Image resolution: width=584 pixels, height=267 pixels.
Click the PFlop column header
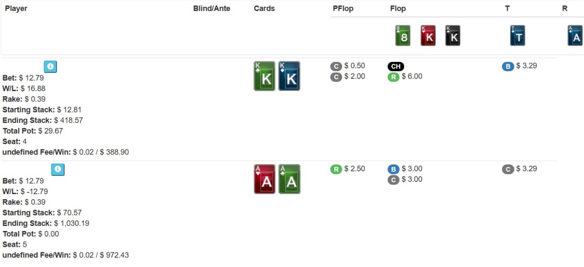pos(343,9)
